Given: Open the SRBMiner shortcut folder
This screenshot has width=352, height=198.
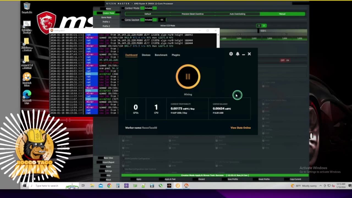Looking at the screenshot, I should (27, 45).
